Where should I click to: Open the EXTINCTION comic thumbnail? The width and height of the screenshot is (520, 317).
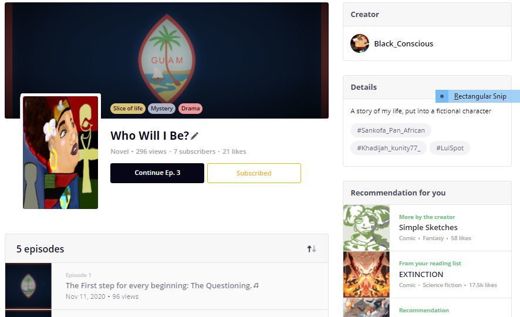coord(366,275)
